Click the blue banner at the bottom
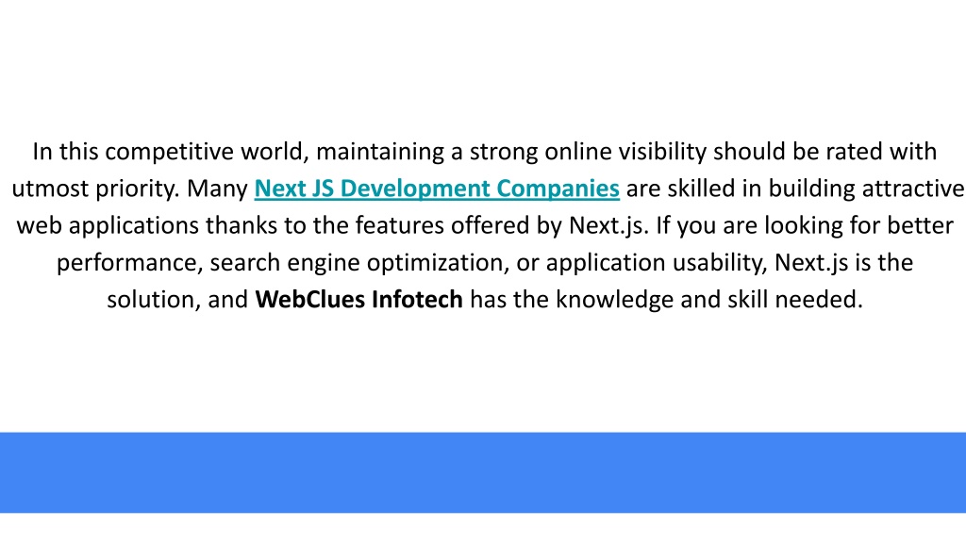The image size is (966, 543). point(483,472)
